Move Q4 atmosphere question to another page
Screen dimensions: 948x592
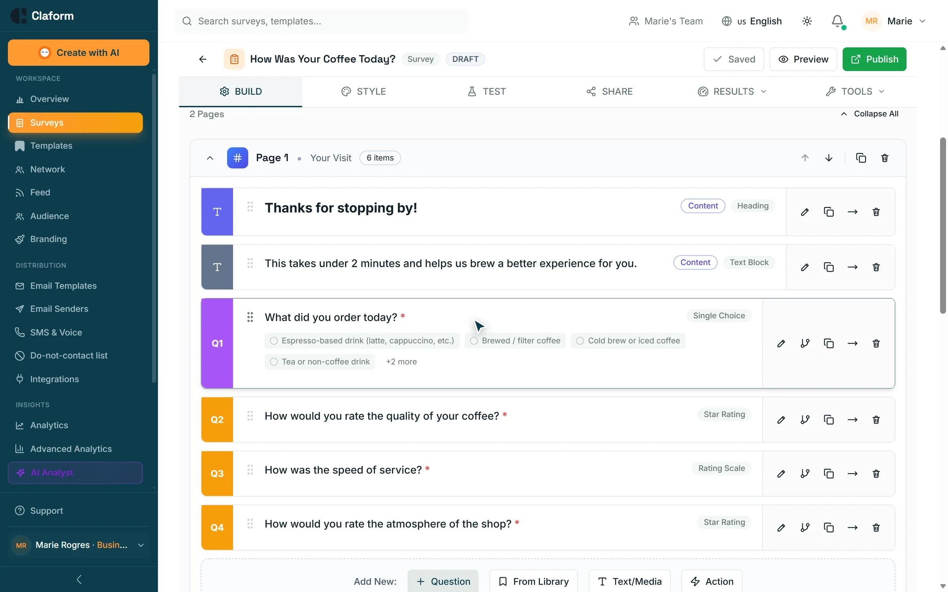point(852,528)
